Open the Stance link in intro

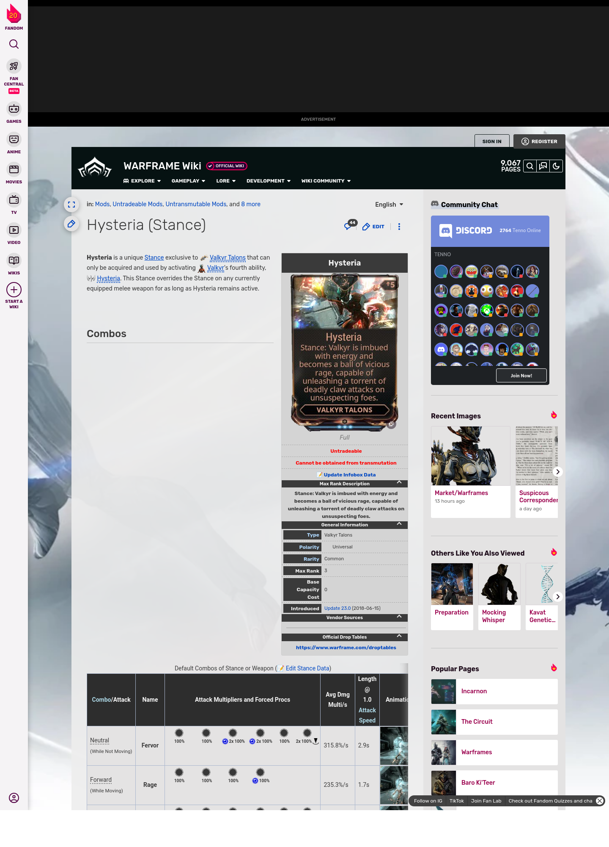tap(154, 257)
